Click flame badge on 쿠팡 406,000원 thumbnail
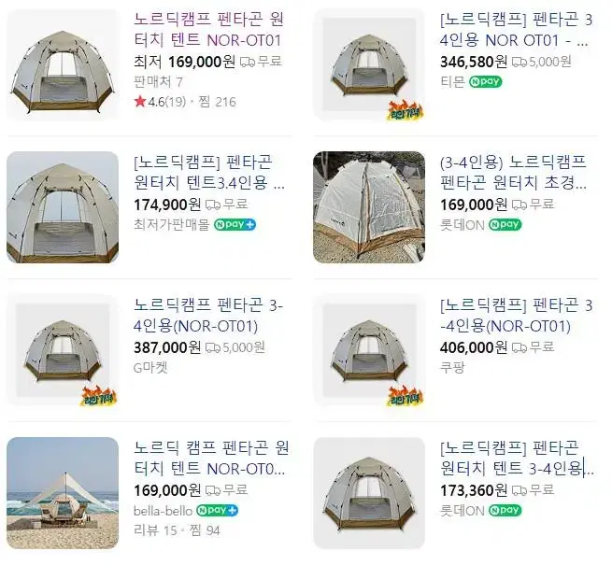612x565 pixels. point(406,396)
